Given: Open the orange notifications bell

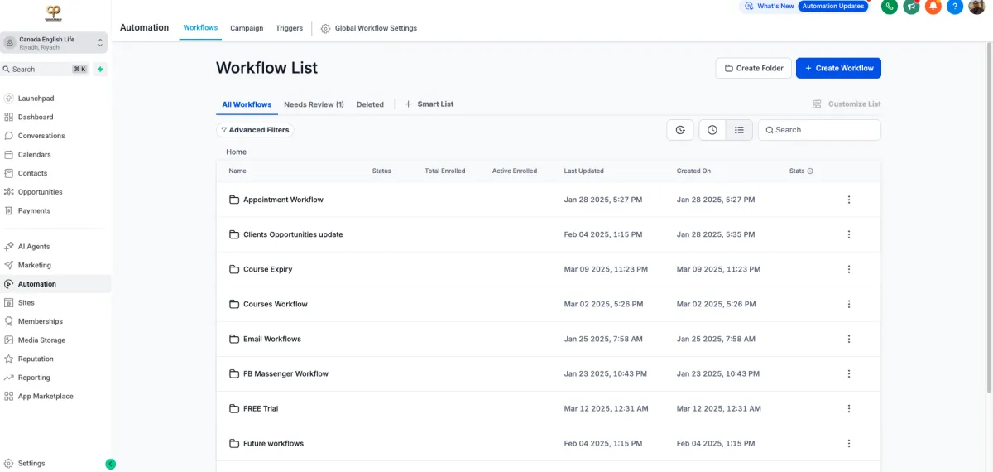Looking at the screenshot, I should pos(933,7).
